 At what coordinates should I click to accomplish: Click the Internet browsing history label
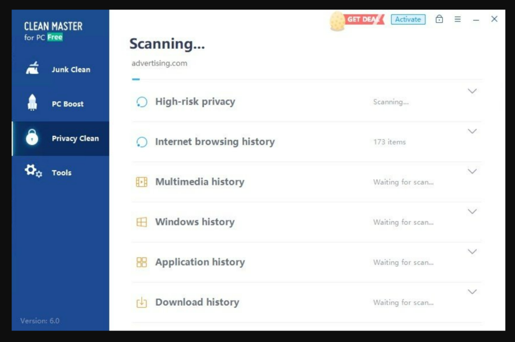click(x=215, y=142)
